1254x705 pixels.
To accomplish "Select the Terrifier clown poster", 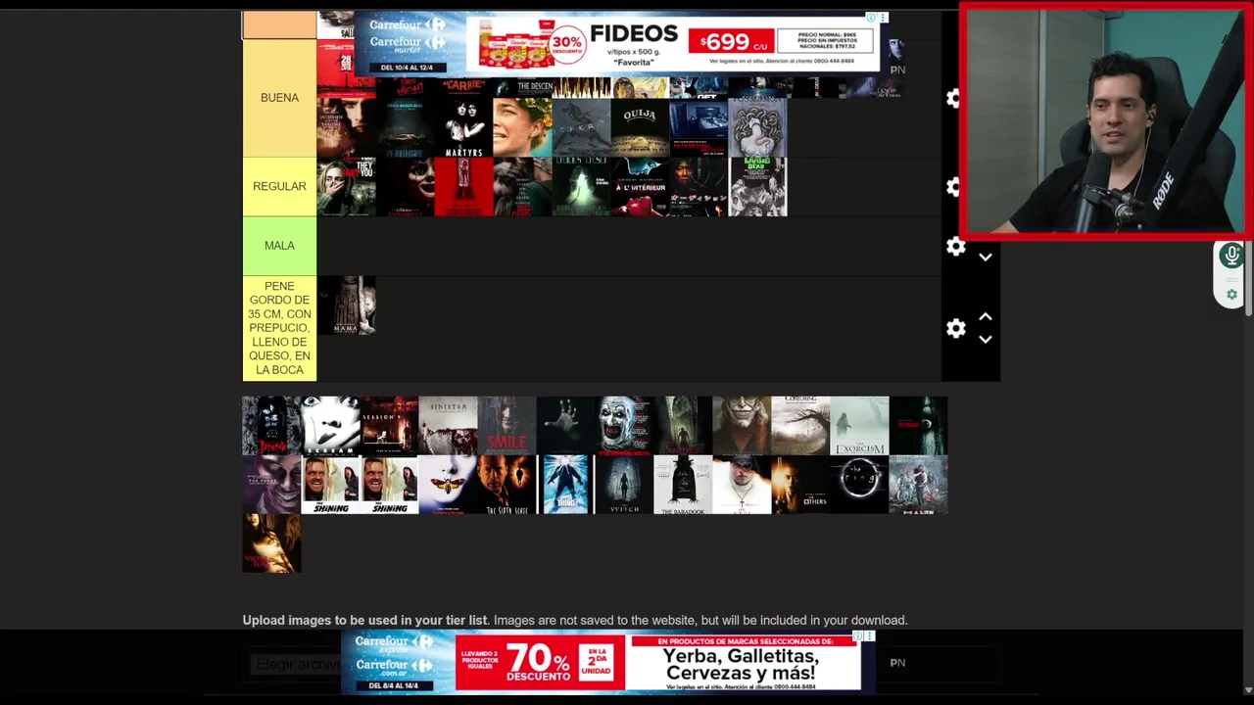I will coord(624,426).
